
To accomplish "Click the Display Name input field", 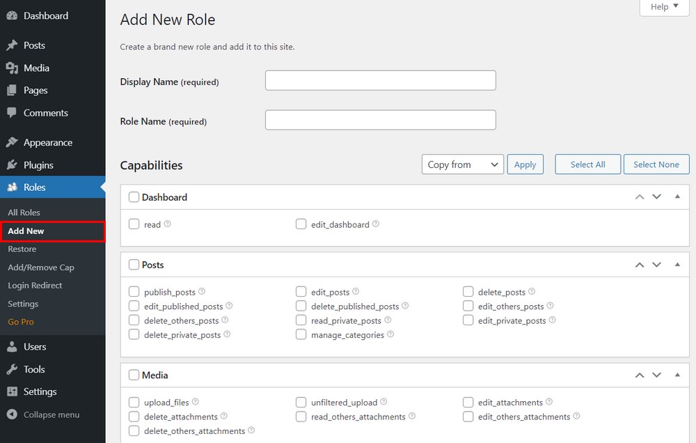I will pyautogui.click(x=380, y=80).
